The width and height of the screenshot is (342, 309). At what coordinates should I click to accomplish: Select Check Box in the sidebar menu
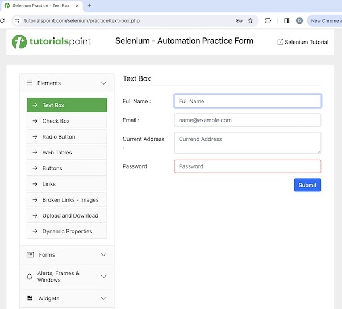tap(66, 121)
